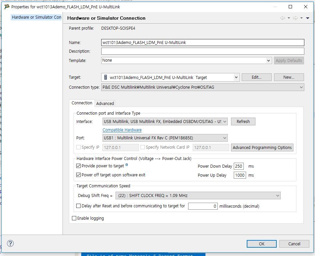Click the Name text field
This screenshot has width=315, height=256.
click(202, 43)
